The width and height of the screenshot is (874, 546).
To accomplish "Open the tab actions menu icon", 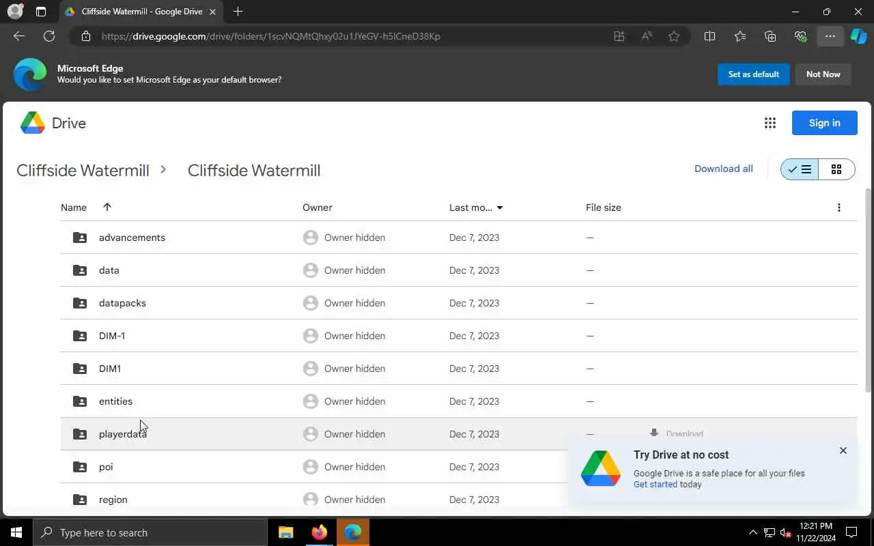I will [x=41, y=12].
